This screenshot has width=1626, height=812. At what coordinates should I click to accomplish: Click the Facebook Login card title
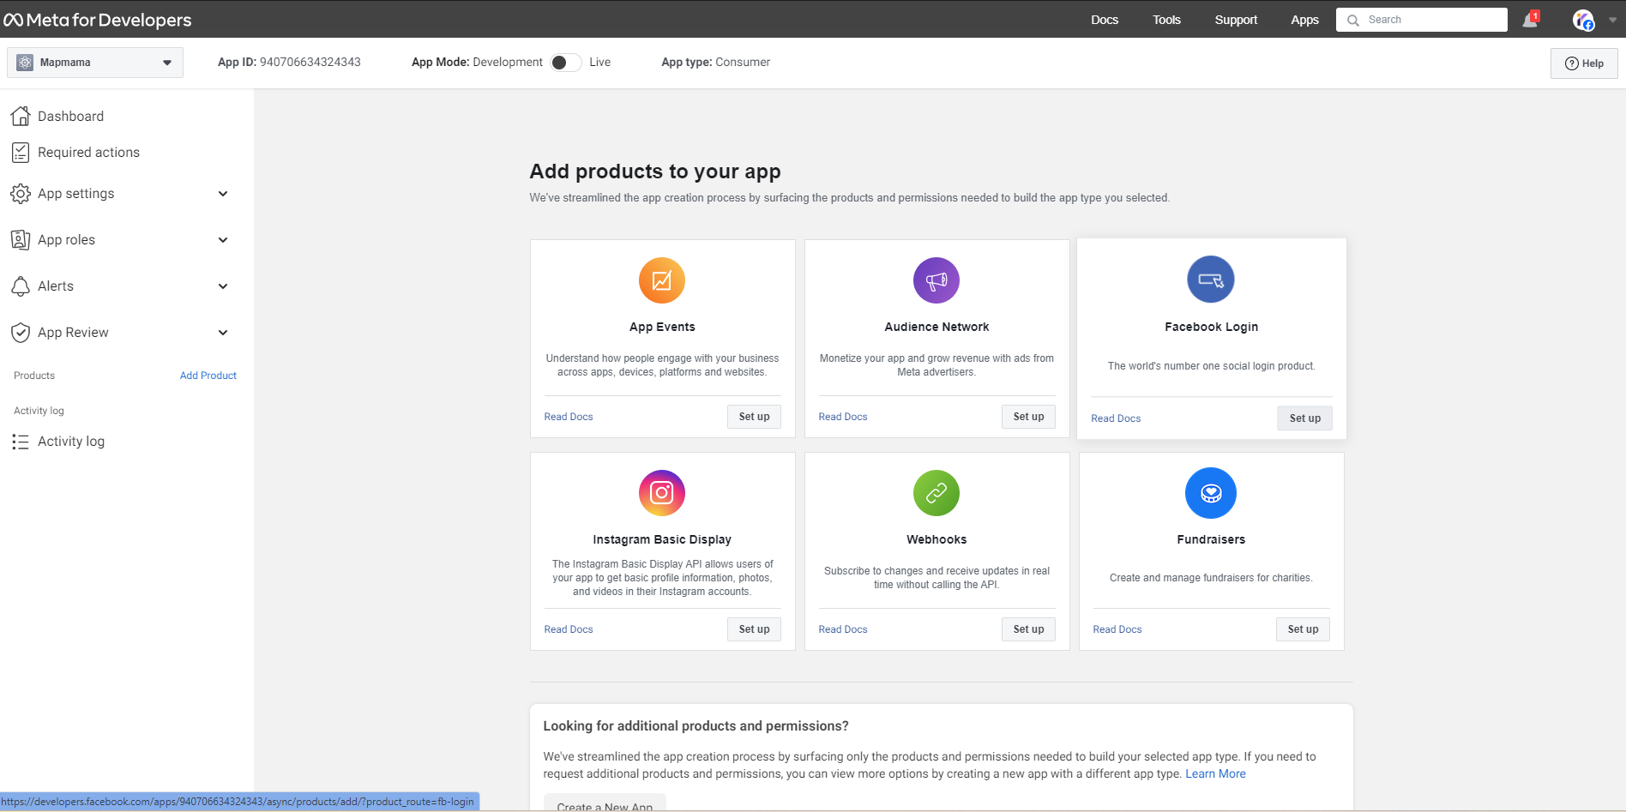tap(1211, 327)
